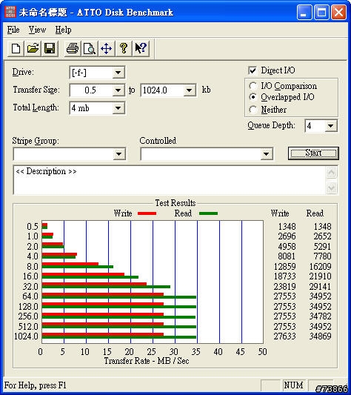This screenshot has height=395, width=351.
Task: Click inside the Description text box
Action: click(x=169, y=180)
